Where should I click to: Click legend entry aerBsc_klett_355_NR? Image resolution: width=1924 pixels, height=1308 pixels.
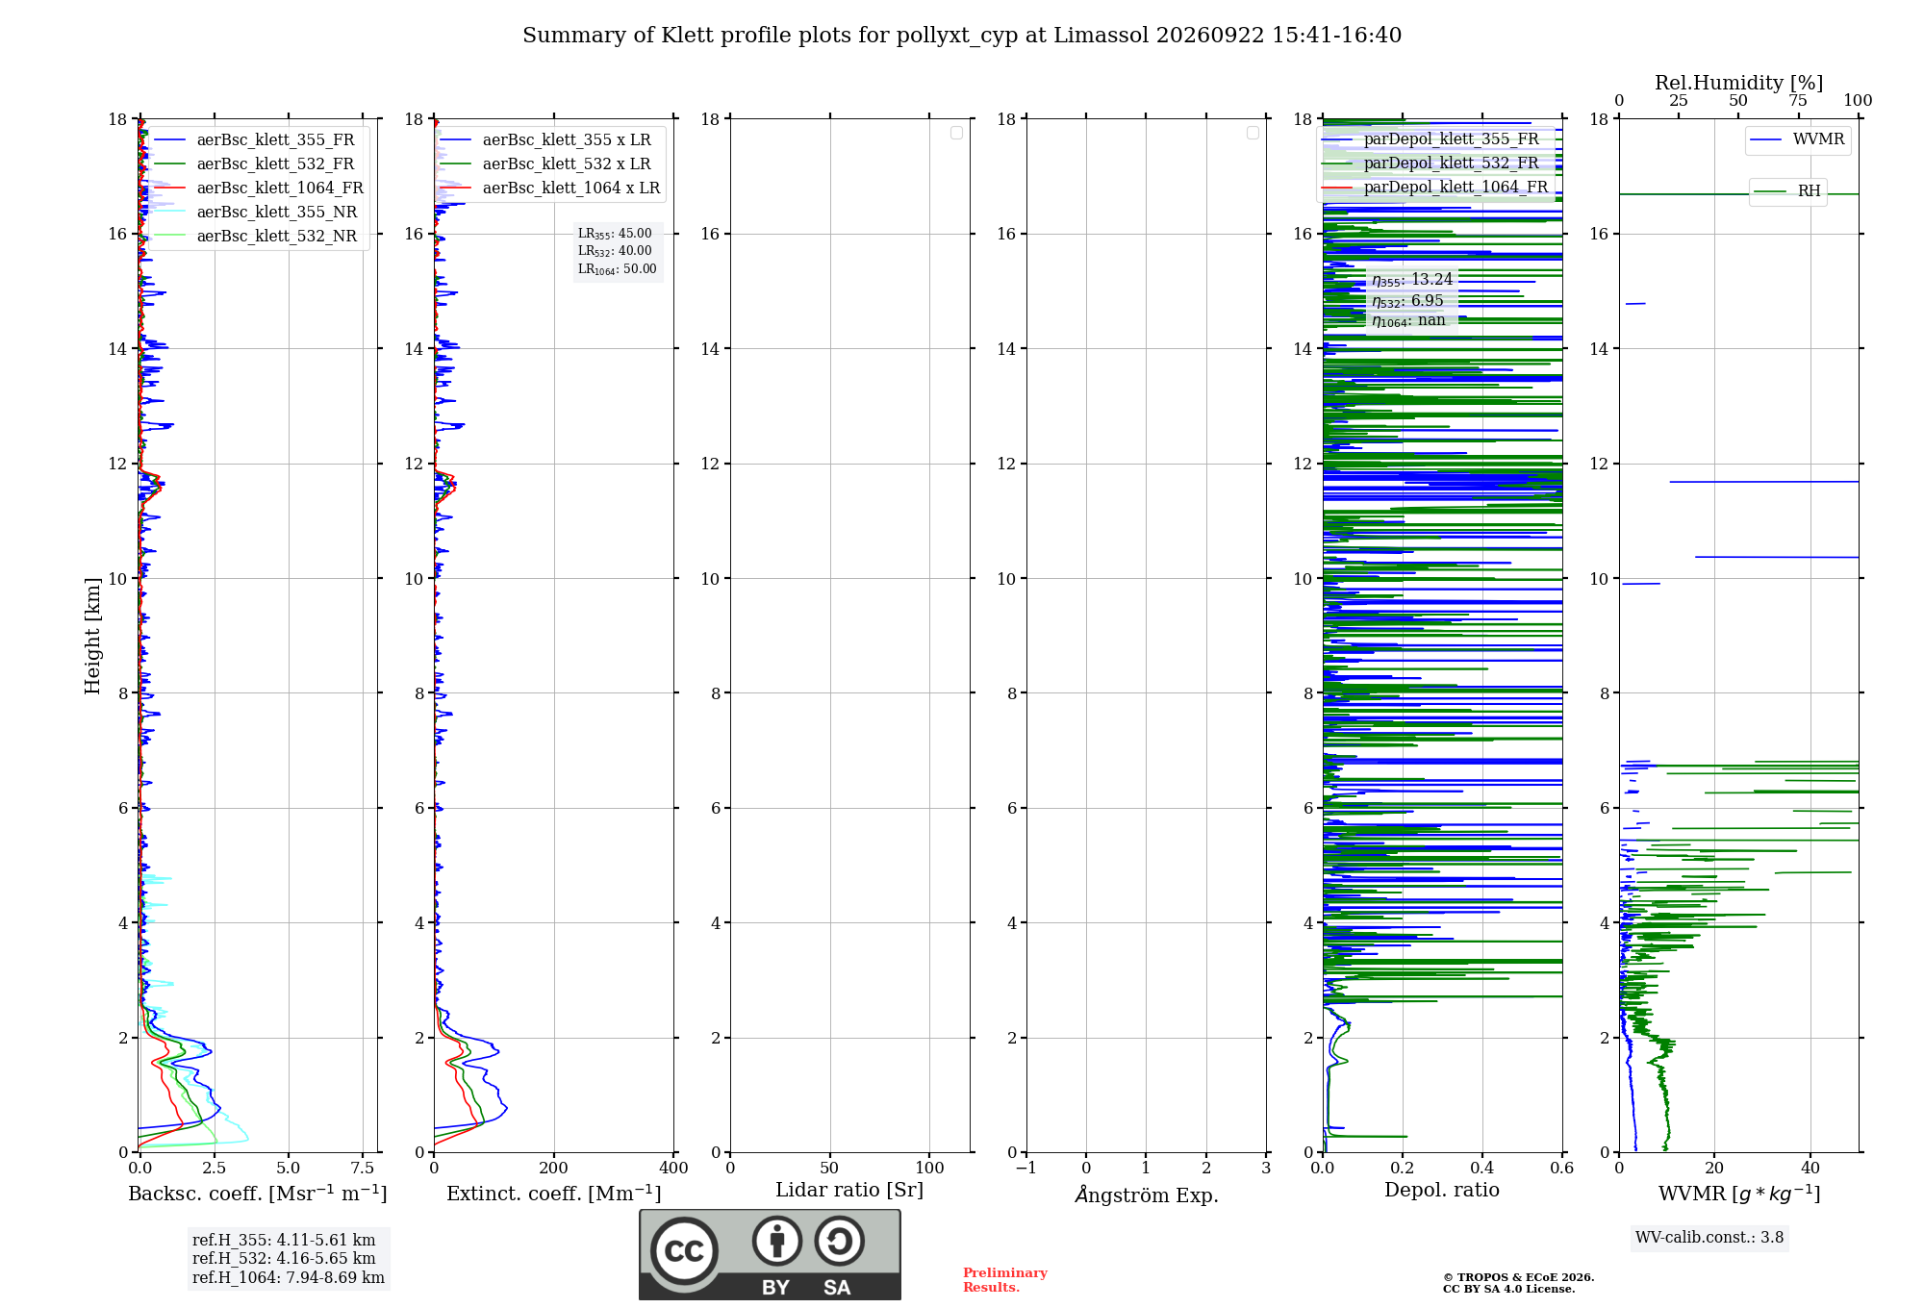(x=256, y=212)
